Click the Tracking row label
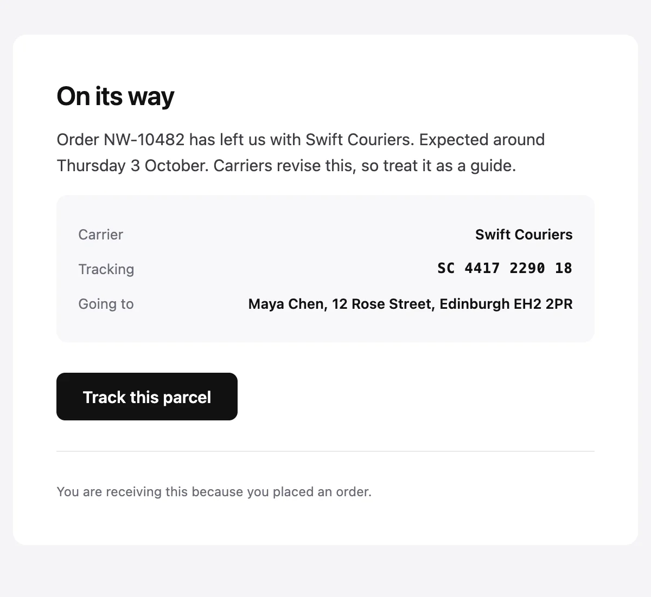Screen dimensions: 651x597 tap(106, 269)
